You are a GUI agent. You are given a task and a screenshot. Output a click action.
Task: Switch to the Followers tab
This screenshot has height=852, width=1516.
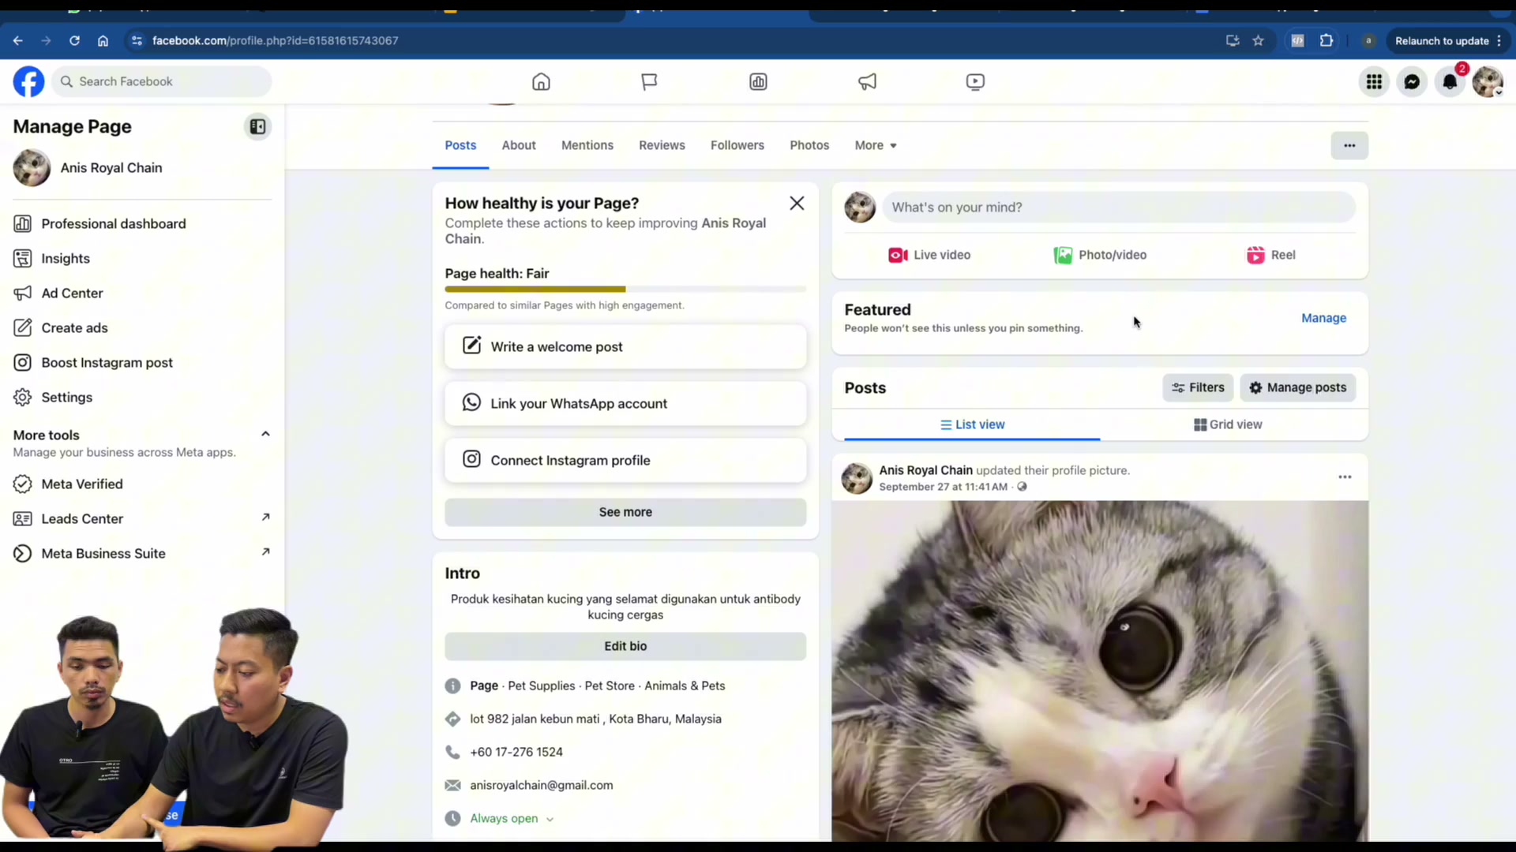pyautogui.click(x=737, y=145)
